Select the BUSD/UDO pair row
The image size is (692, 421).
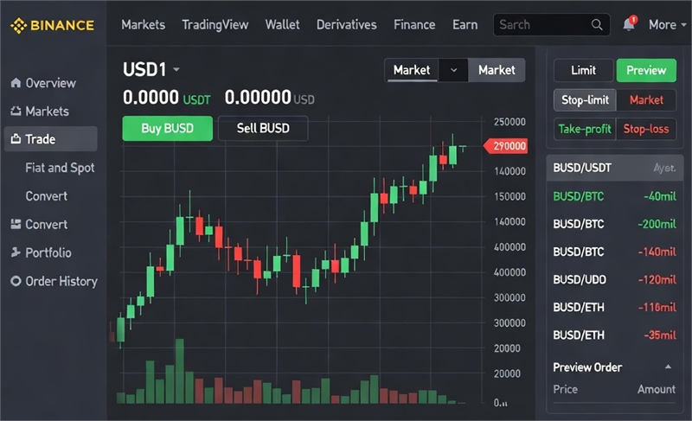tap(614, 279)
